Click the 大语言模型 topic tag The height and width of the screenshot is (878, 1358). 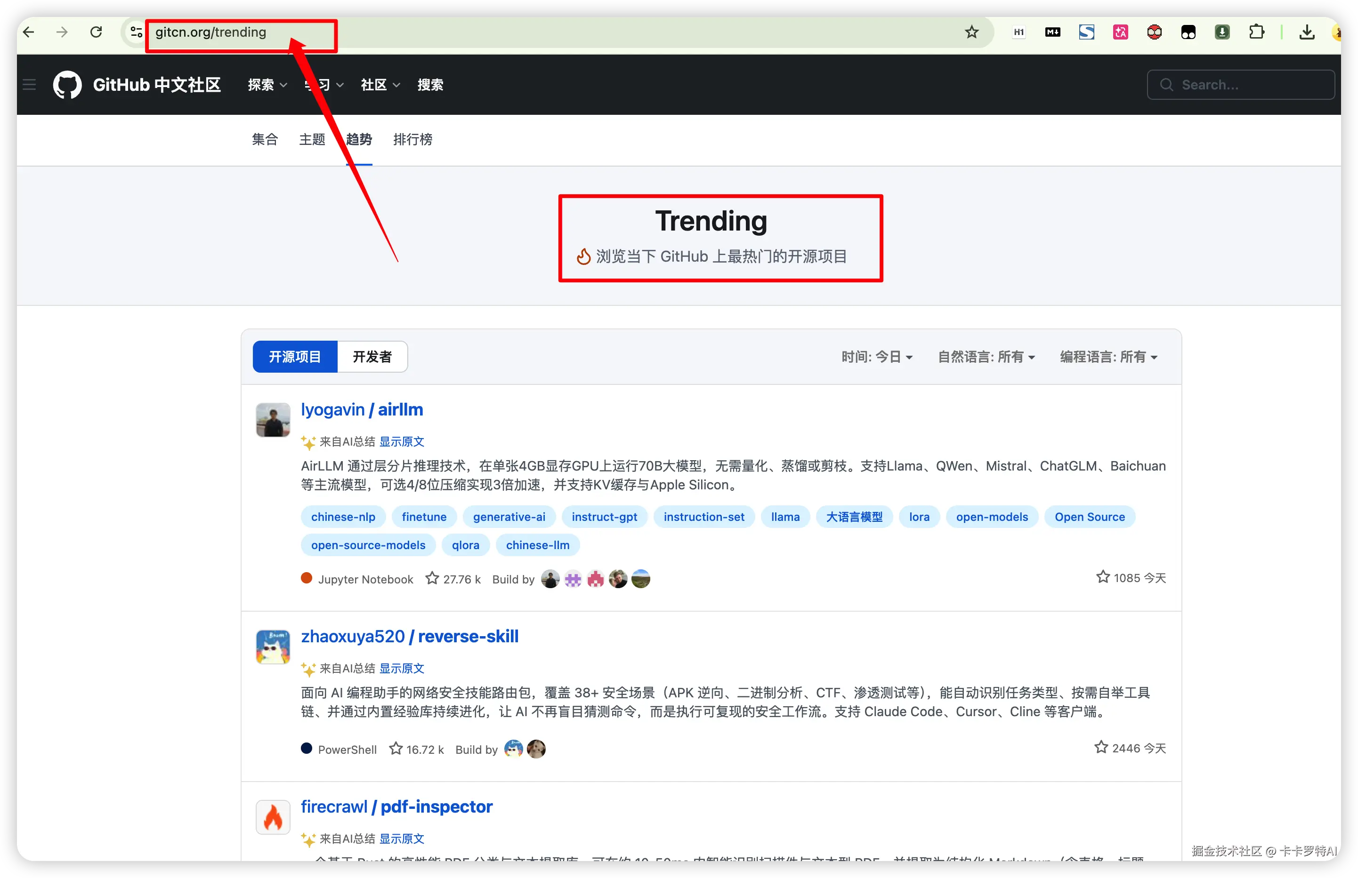click(x=854, y=517)
